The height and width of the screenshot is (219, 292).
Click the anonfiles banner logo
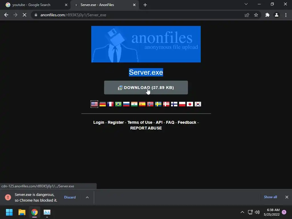146,44
